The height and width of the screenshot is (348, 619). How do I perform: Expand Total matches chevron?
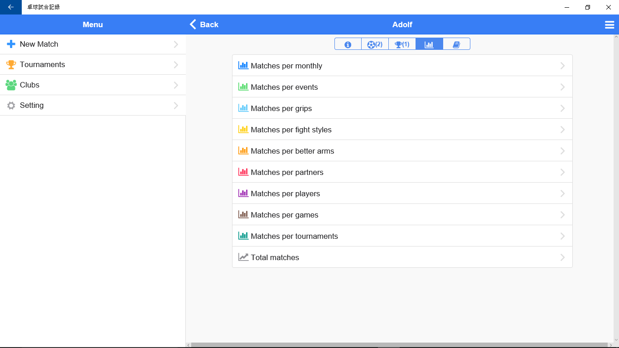pyautogui.click(x=562, y=257)
